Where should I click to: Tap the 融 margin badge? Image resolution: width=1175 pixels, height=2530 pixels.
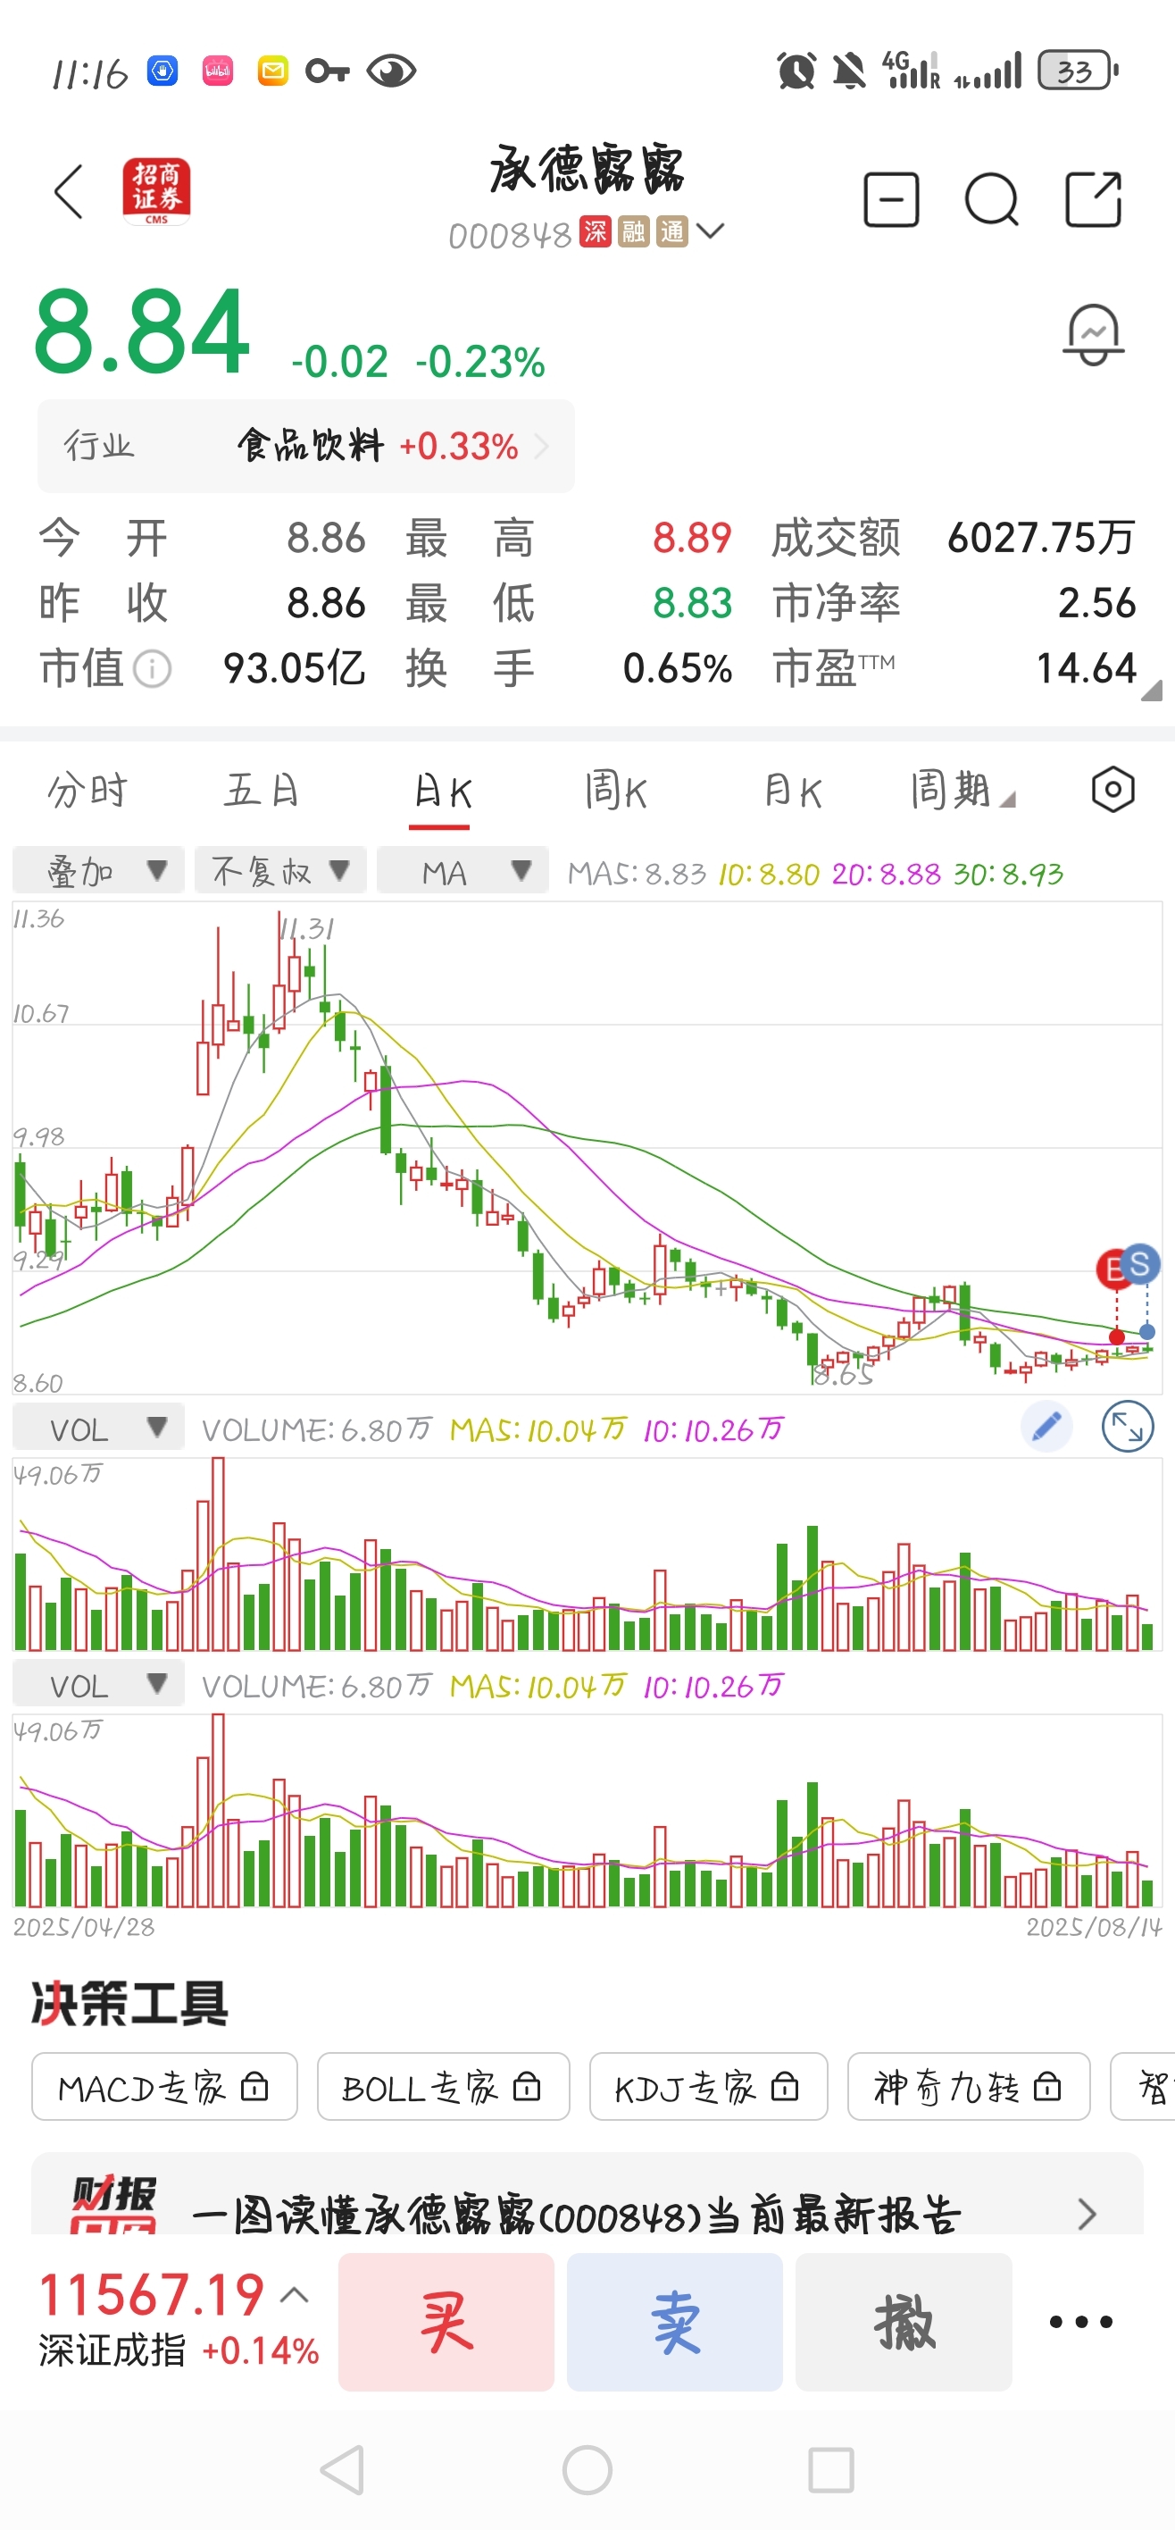pos(633,231)
